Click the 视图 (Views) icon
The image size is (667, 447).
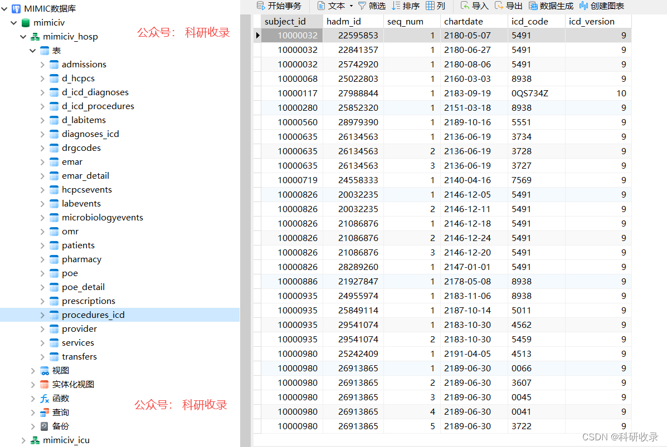click(x=44, y=371)
